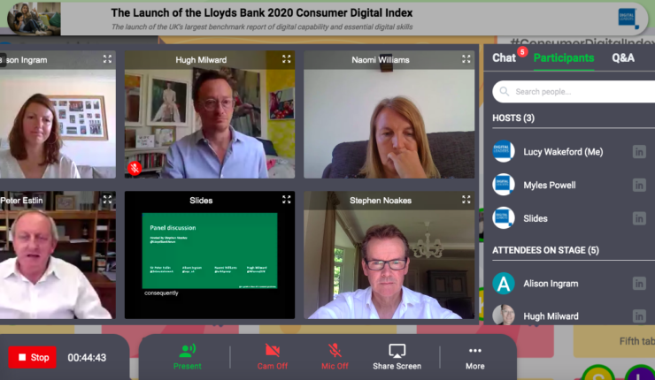Click Alison Ingram's teal A avatar
655x380 pixels.
[504, 284]
